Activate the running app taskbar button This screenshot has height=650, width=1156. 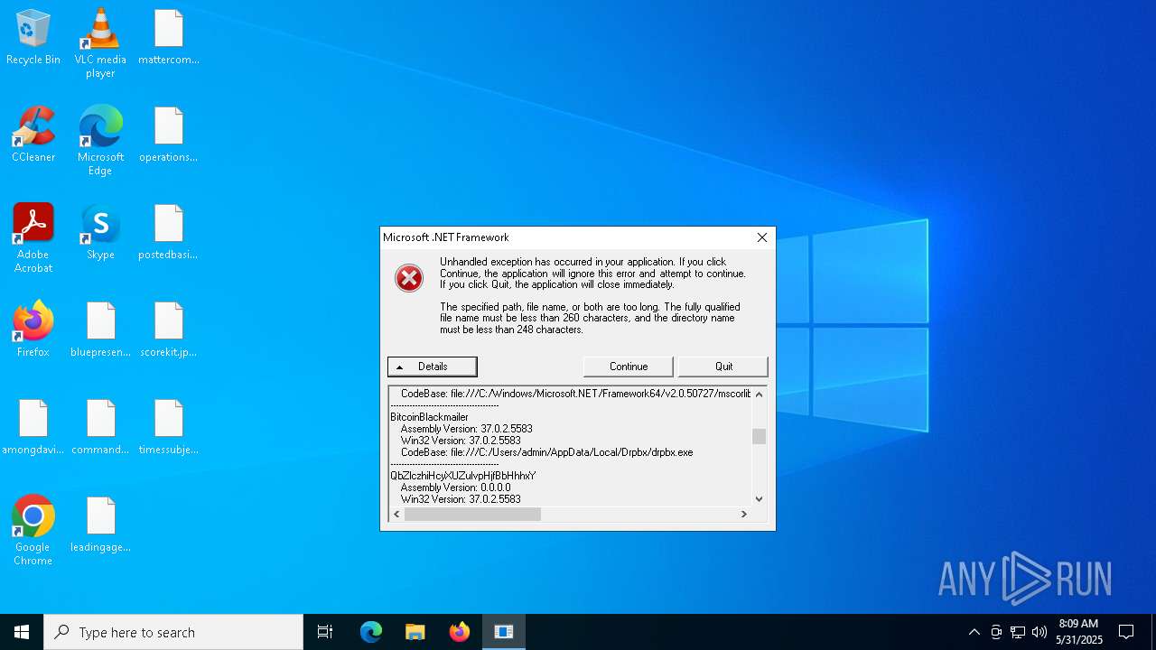coord(504,632)
